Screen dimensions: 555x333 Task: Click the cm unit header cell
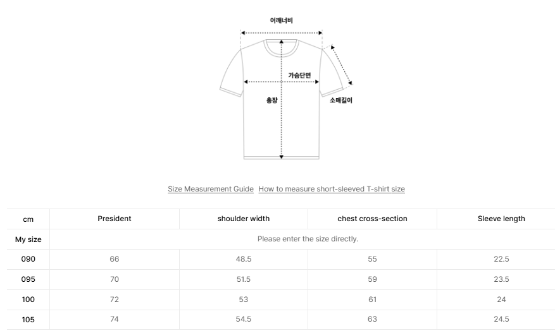click(28, 219)
